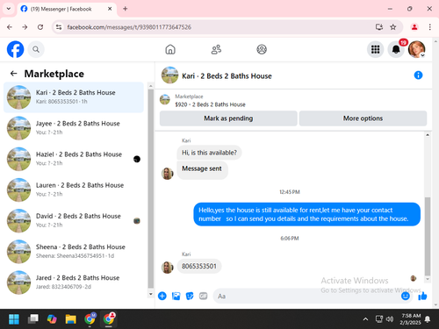This screenshot has width=439, height=329.
Task: Click the blue reply message bubble
Action: [307, 214]
